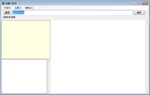Open the 文件(F) menu

7,8
